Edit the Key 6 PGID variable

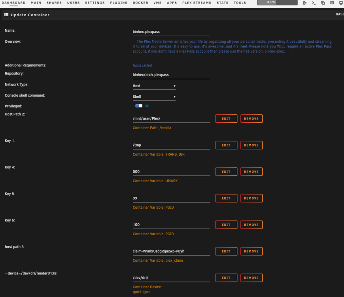226,225
